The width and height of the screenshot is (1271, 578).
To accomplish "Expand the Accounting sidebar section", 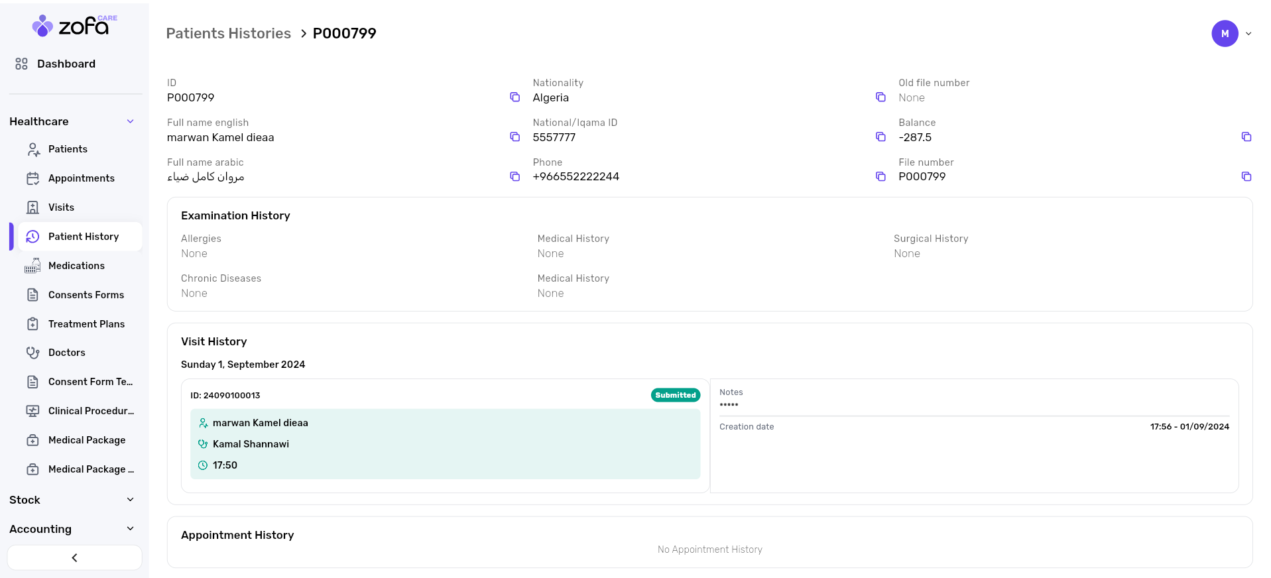I will [x=130, y=529].
